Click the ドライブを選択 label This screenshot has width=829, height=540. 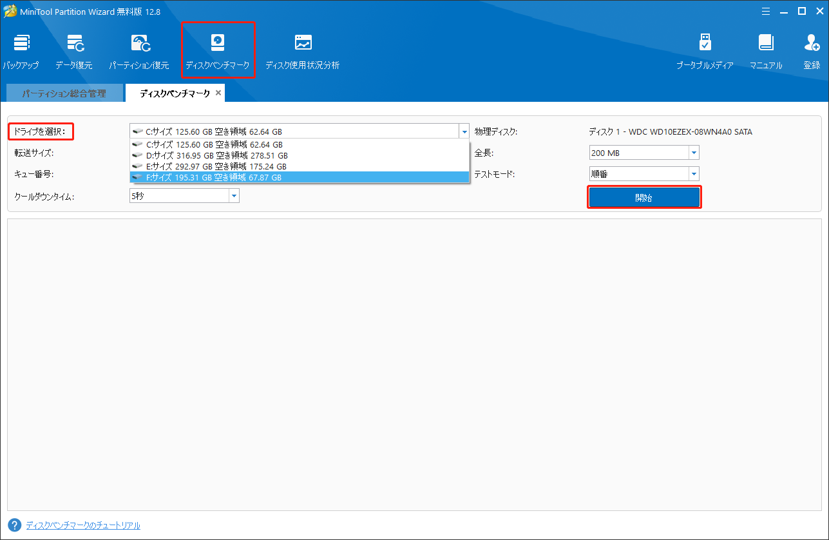(40, 132)
